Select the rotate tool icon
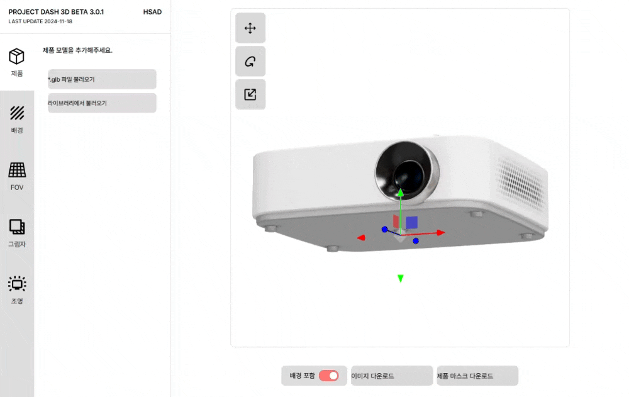The height and width of the screenshot is (397, 629). (x=250, y=62)
